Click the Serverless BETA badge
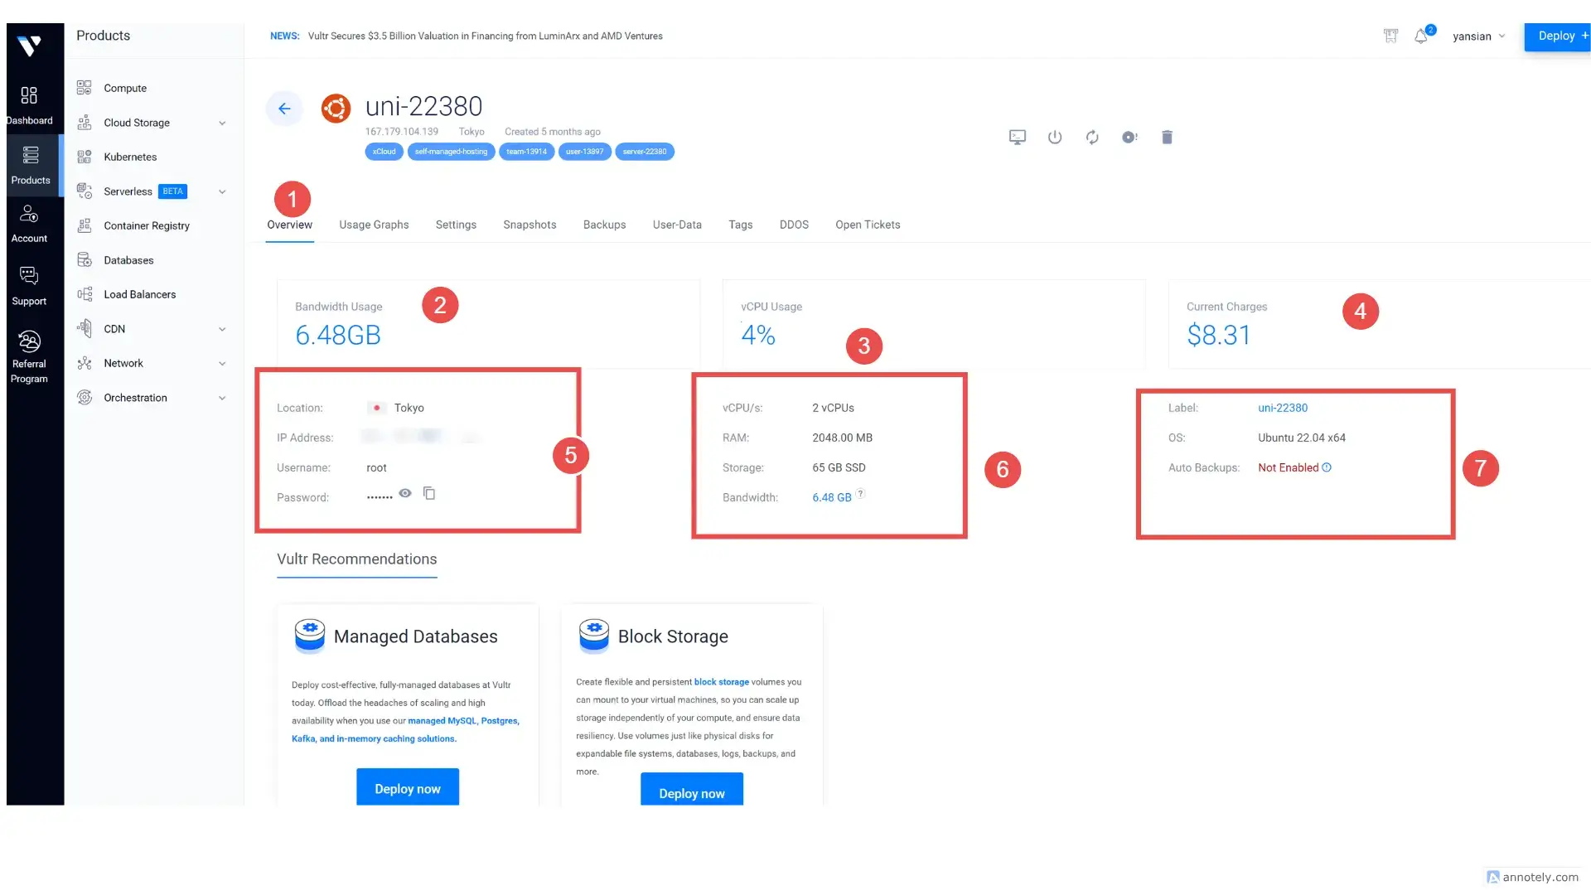Screen dimensions: 1591x895 click(172, 191)
